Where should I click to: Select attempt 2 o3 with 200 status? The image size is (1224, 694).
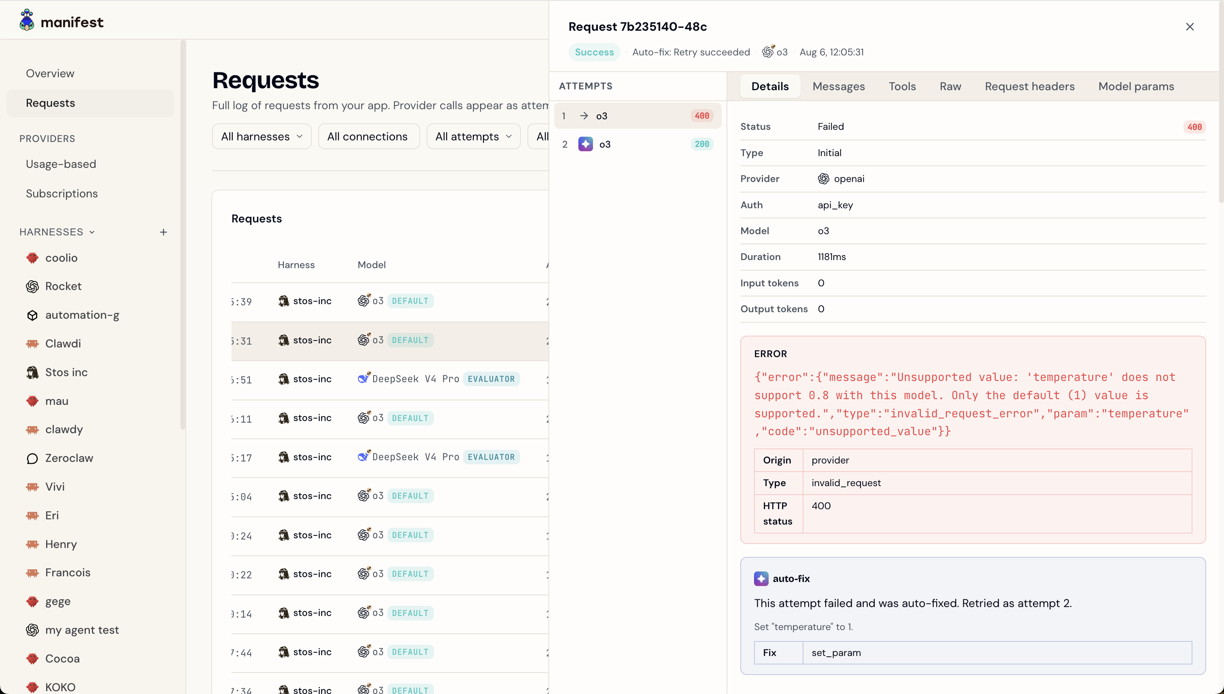(x=637, y=144)
